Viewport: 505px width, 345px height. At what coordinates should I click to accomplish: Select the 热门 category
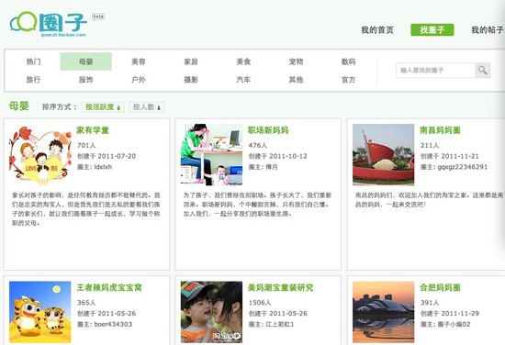(33, 61)
